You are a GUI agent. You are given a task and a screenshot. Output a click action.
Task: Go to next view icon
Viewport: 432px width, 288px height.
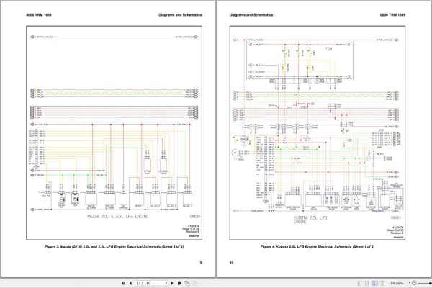pyautogui.click(x=195, y=283)
